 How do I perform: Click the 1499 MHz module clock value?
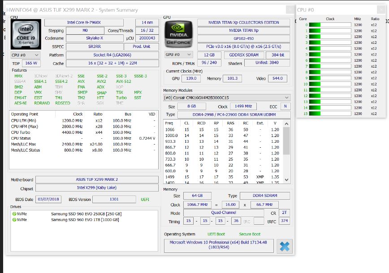tap(243, 106)
